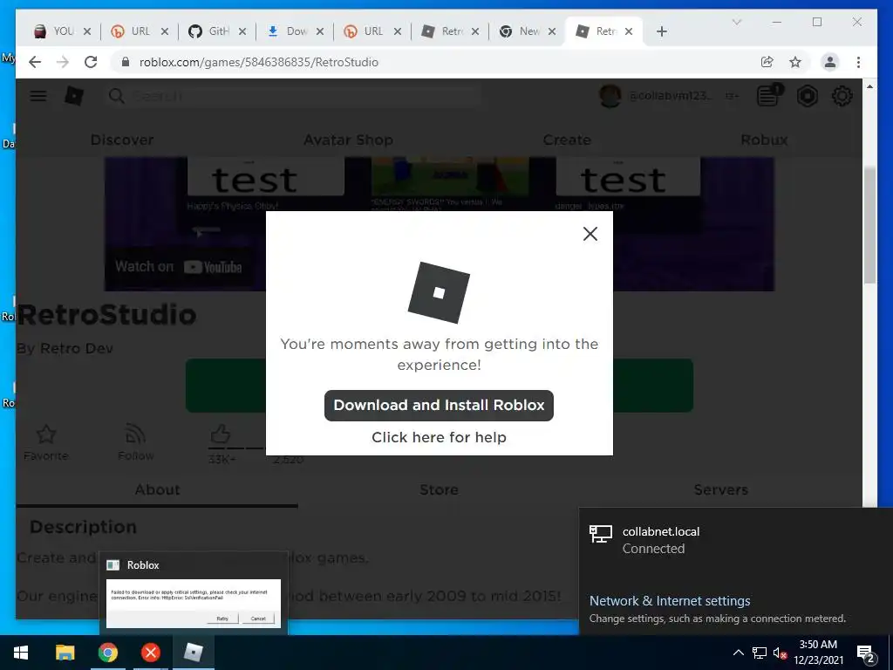Like the game with thumbs-up icon
This screenshot has width=893, height=670.
[221, 434]
